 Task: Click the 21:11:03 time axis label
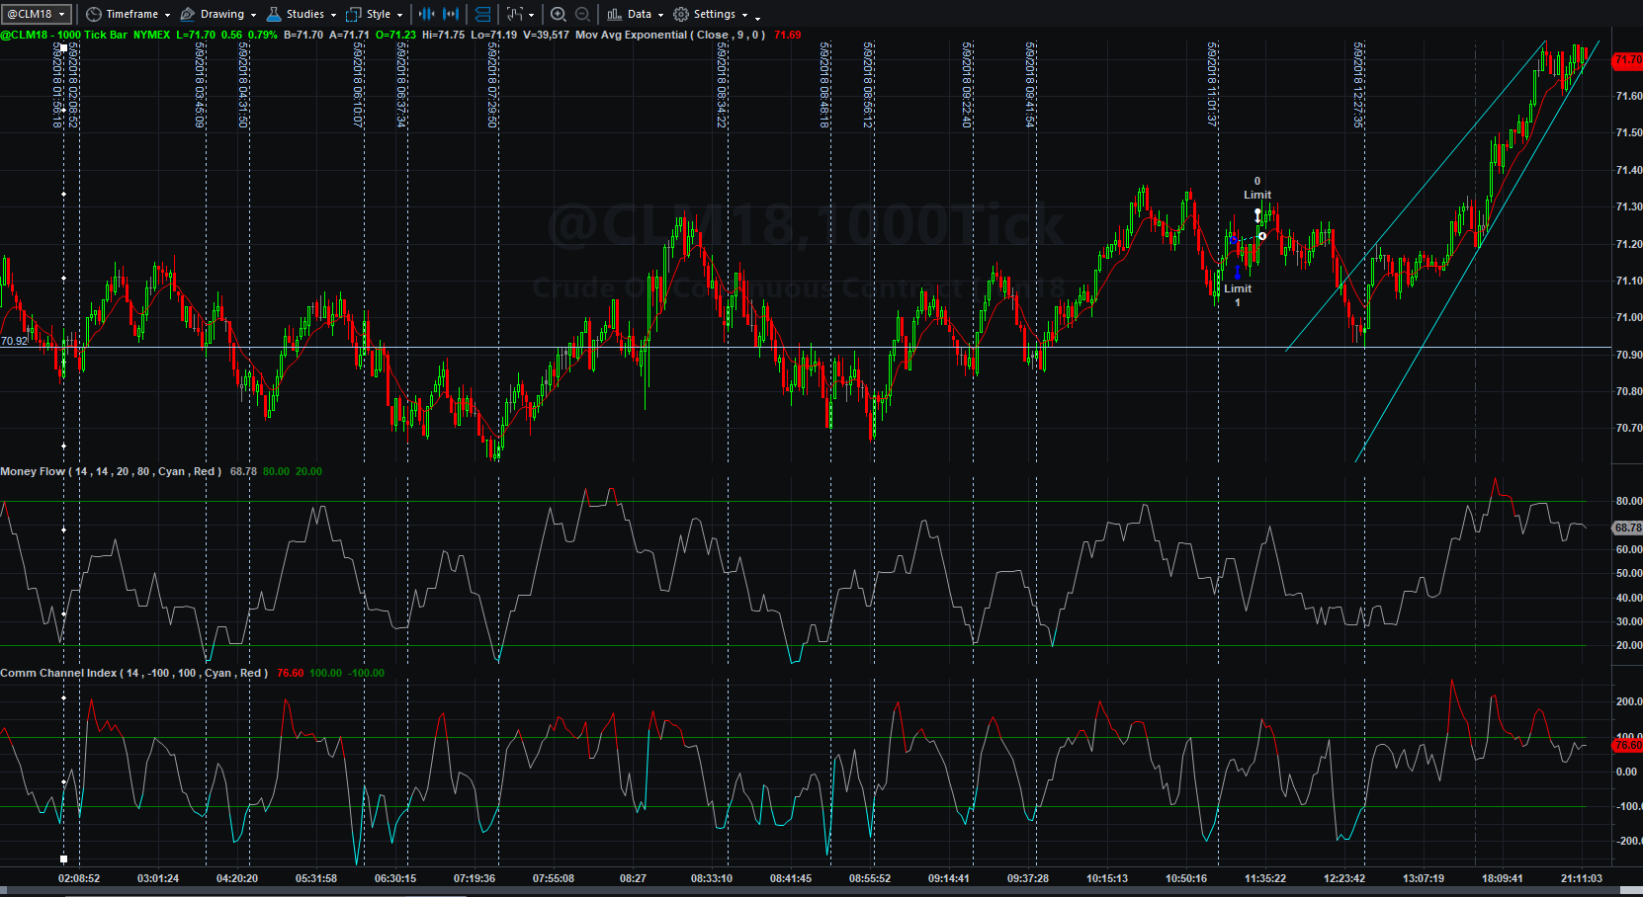1582,878
